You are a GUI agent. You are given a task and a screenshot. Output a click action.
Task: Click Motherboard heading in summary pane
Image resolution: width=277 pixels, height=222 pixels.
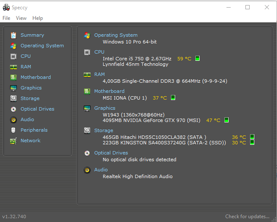click(x=109, y=91)
